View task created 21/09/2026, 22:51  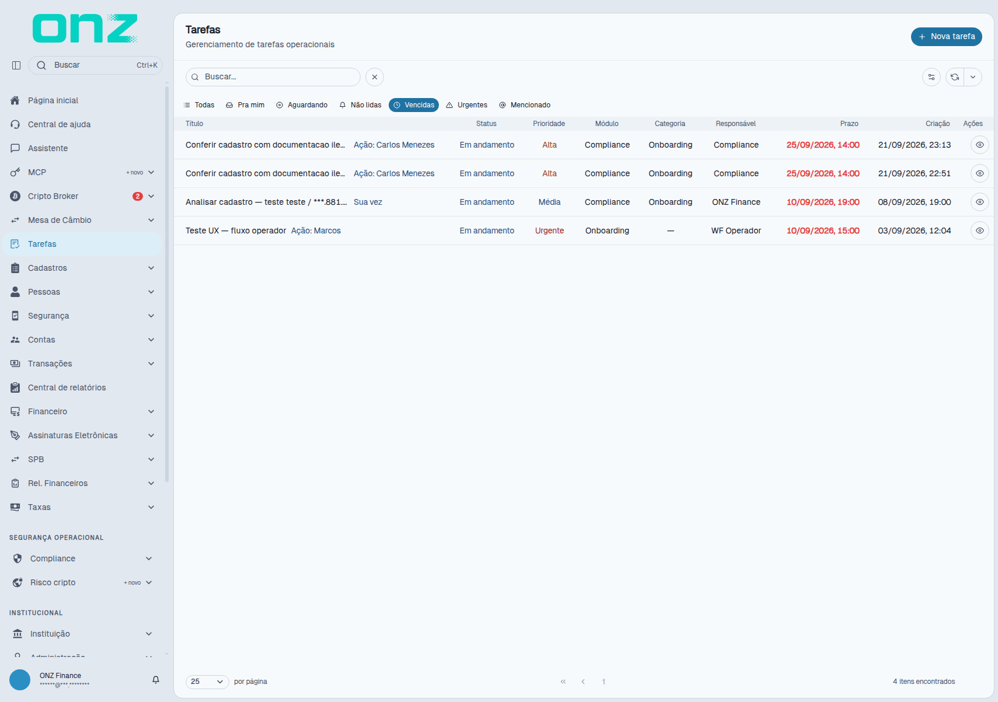[x=980, y=173]
